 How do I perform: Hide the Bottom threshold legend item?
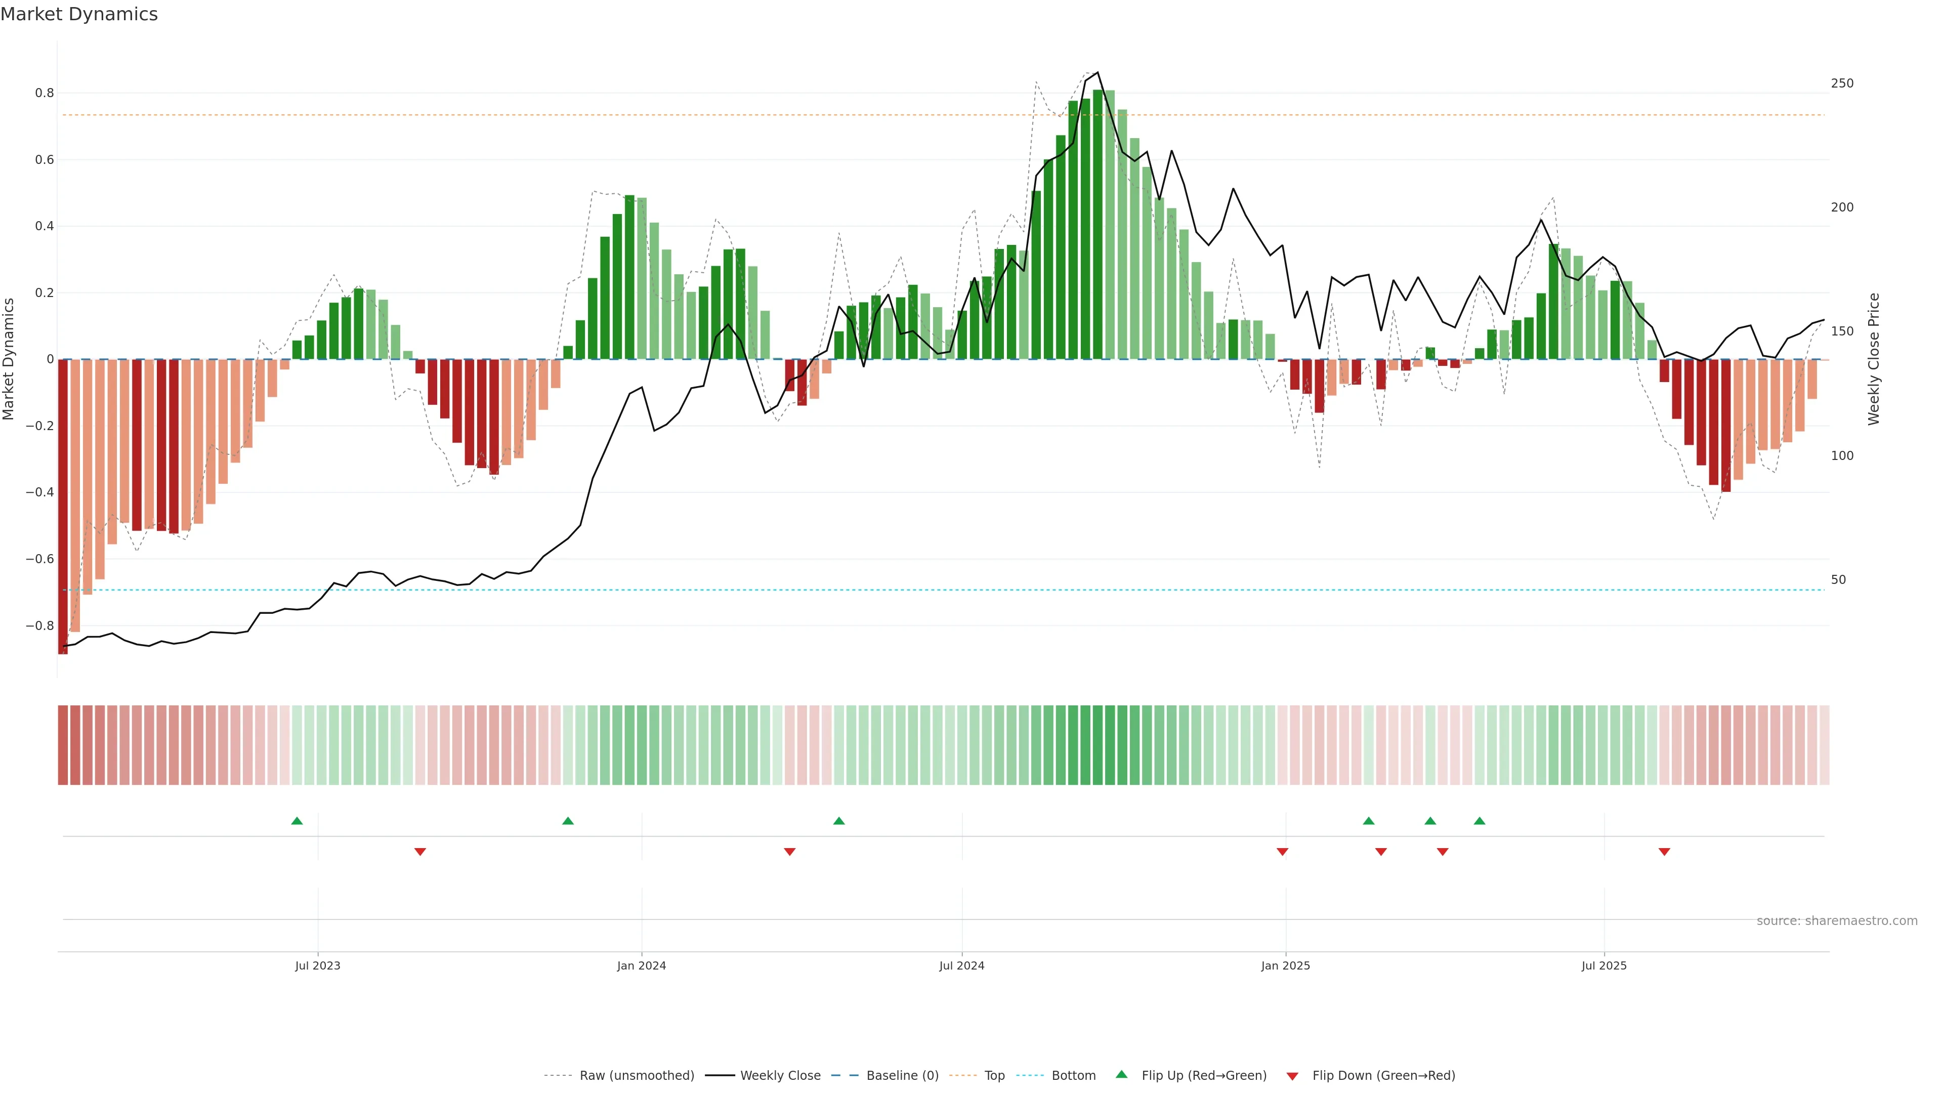pyautogui.click(x=1073, y=1076)
